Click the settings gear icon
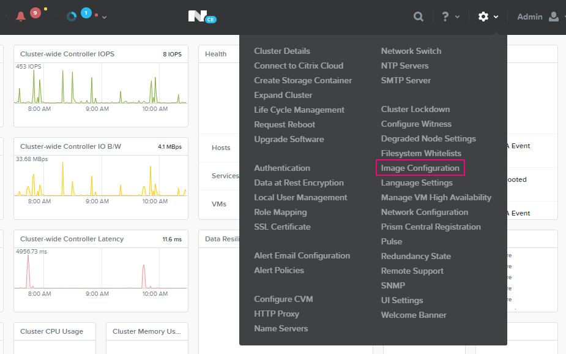Viewport: 566px width, 354px height. tap(483, 17)
